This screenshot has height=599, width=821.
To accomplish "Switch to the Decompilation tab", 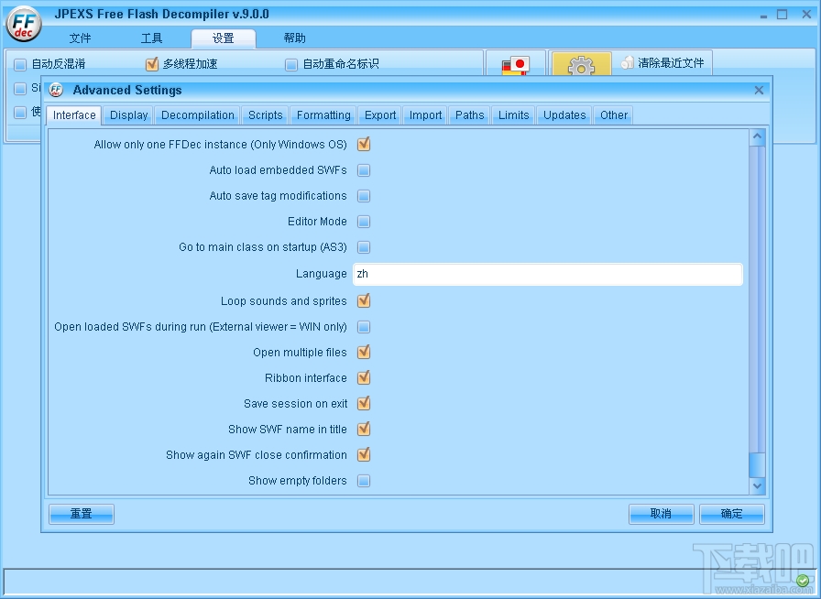I will click(x=197, y=115).
